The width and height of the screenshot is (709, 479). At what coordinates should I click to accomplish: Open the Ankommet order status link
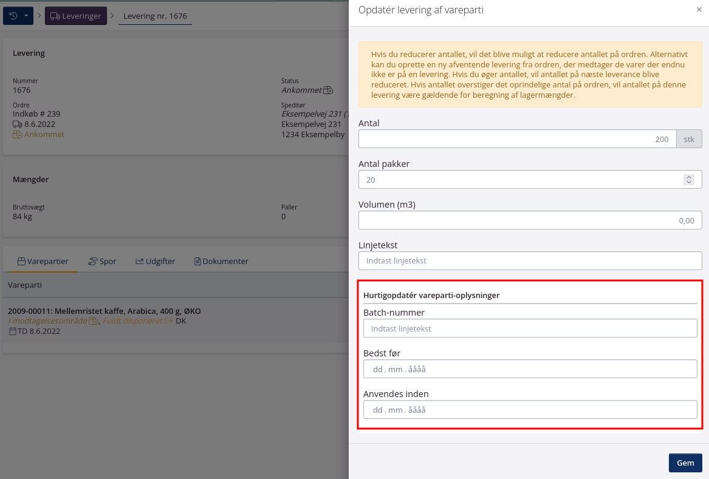pos(44,134)
